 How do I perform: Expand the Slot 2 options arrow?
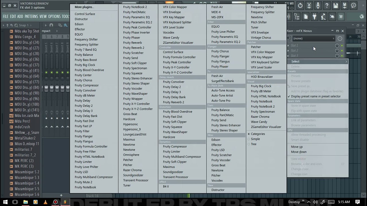coord(288,51)
